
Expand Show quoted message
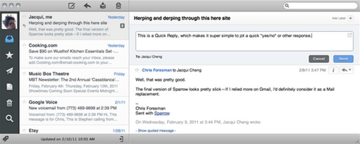(x=156, y=131)
